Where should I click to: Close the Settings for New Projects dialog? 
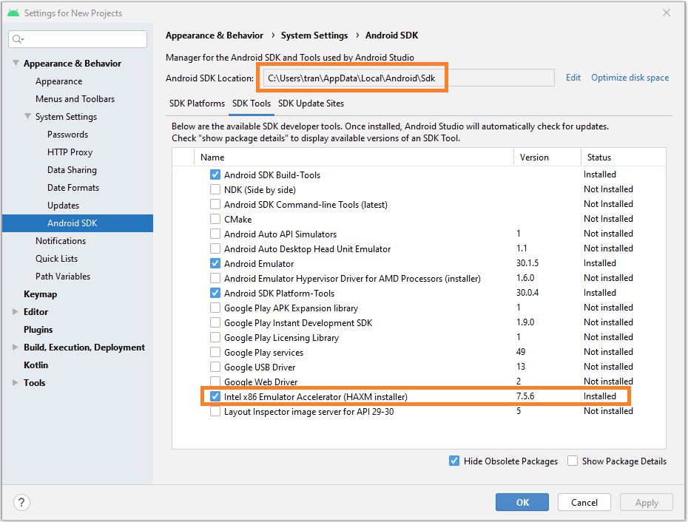pyautogui.click(x=667, y=13)
